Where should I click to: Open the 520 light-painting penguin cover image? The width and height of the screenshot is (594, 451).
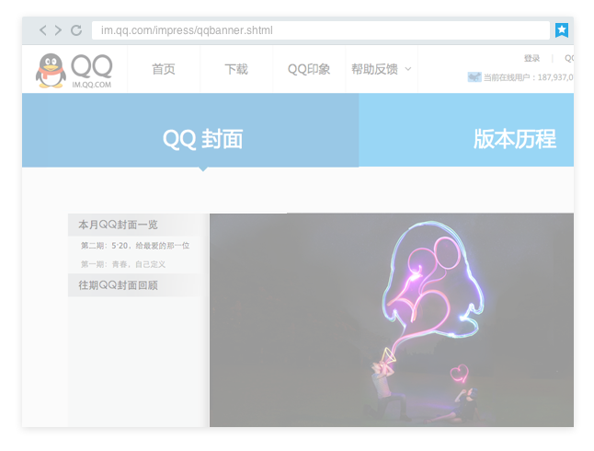point(392,319)
